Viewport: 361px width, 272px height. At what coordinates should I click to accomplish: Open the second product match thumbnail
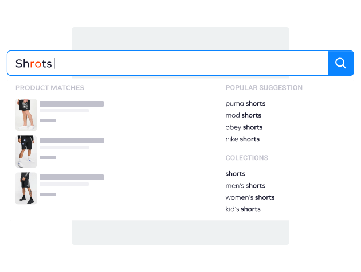(26, 151)
